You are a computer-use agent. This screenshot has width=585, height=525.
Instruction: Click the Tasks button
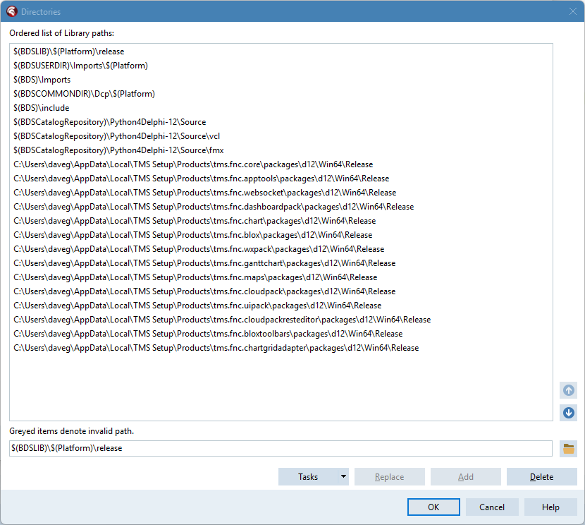coord(308,477)
